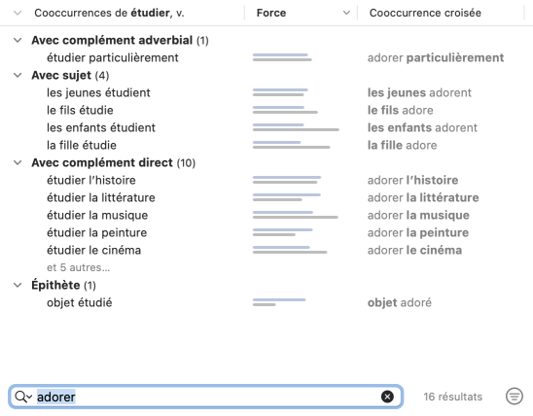Viewport: 533px width, 416px height.
Task: Open the Cooccurrences de étudier header chevron
Action: pyautogui.click(x=18, y=13)
